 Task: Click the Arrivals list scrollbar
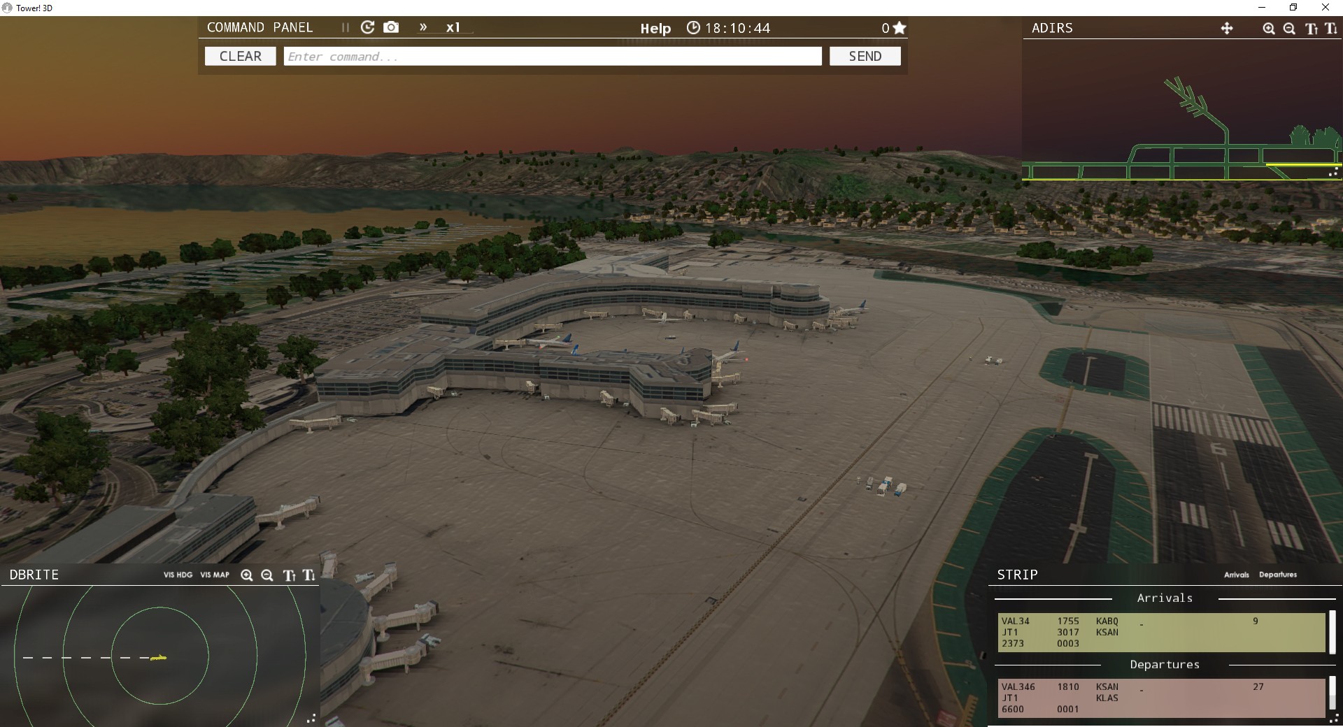[1333, 633]
